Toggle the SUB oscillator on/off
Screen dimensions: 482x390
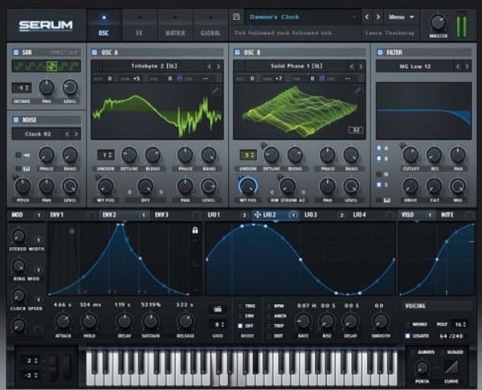click(16, 52)
